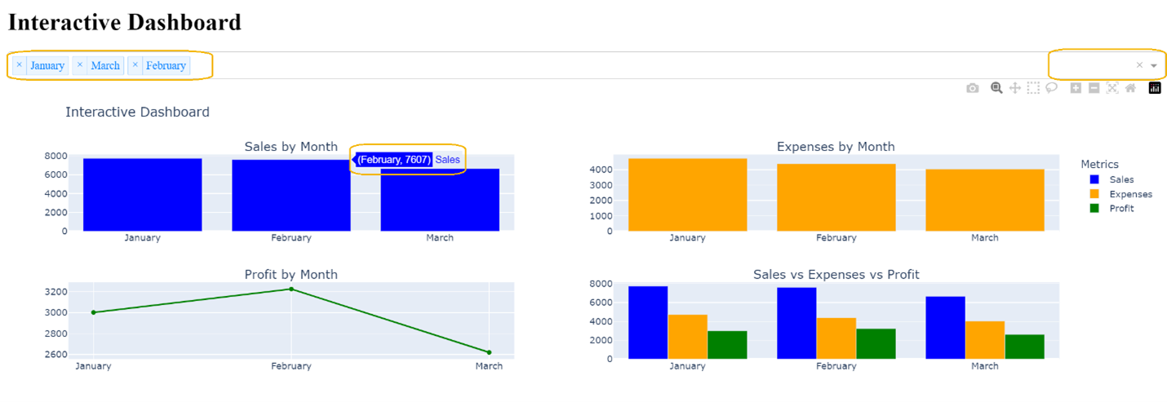Remove the February tag
The image size is (1167, 402).
135,65
